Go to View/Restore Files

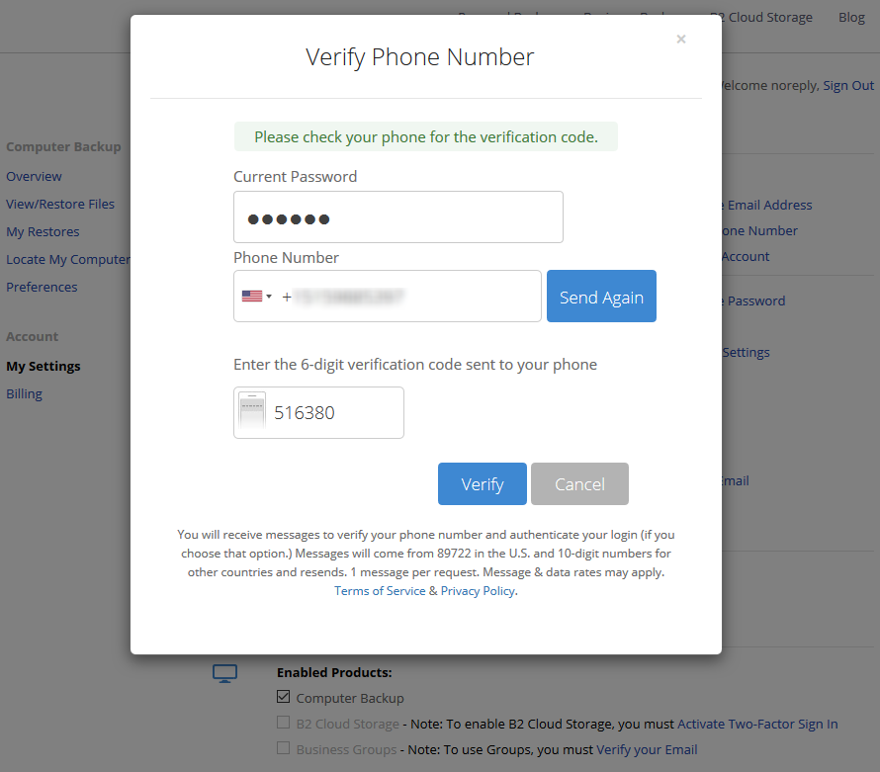(60, 205)
